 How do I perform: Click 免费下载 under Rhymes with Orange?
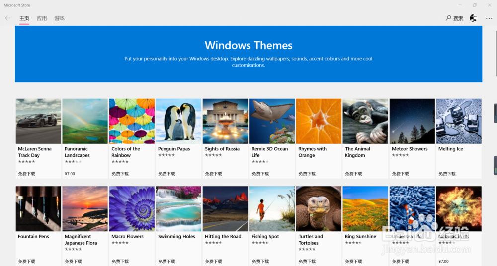point(307,174)
